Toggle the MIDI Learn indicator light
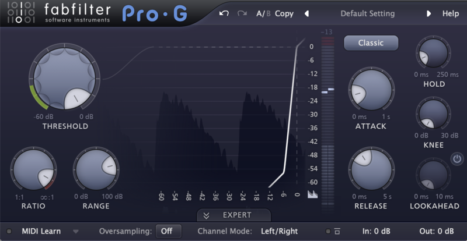This screenshot has width=467, height=241. click(x=9, y=231)
